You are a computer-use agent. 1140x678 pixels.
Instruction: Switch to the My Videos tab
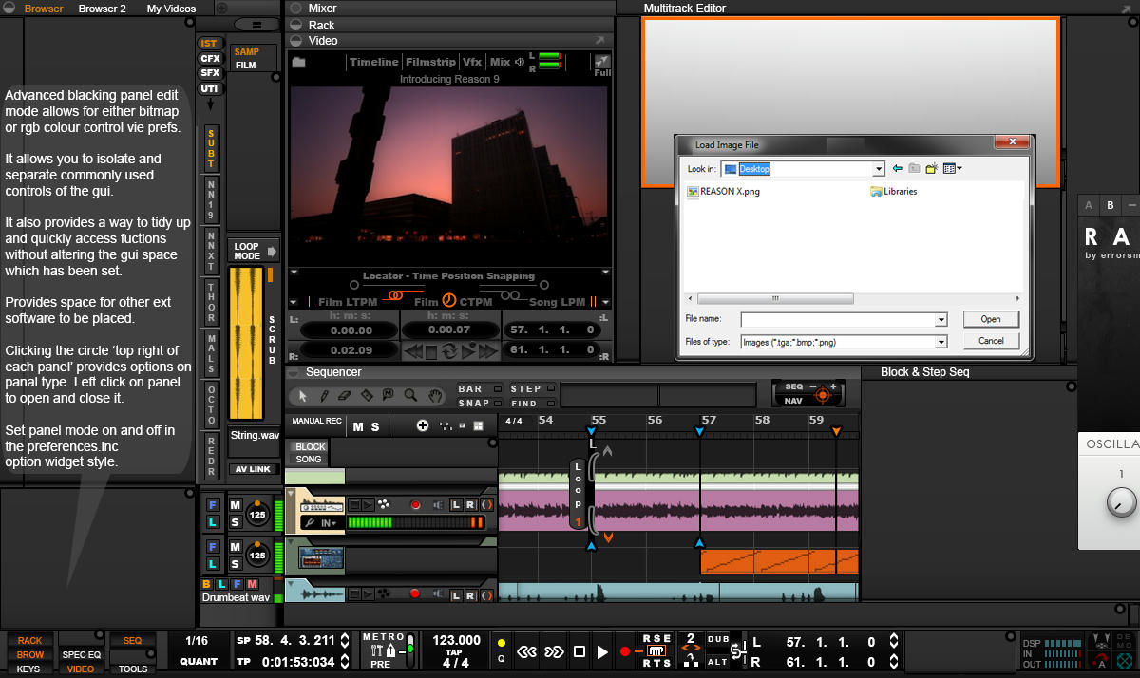(171, 9)
